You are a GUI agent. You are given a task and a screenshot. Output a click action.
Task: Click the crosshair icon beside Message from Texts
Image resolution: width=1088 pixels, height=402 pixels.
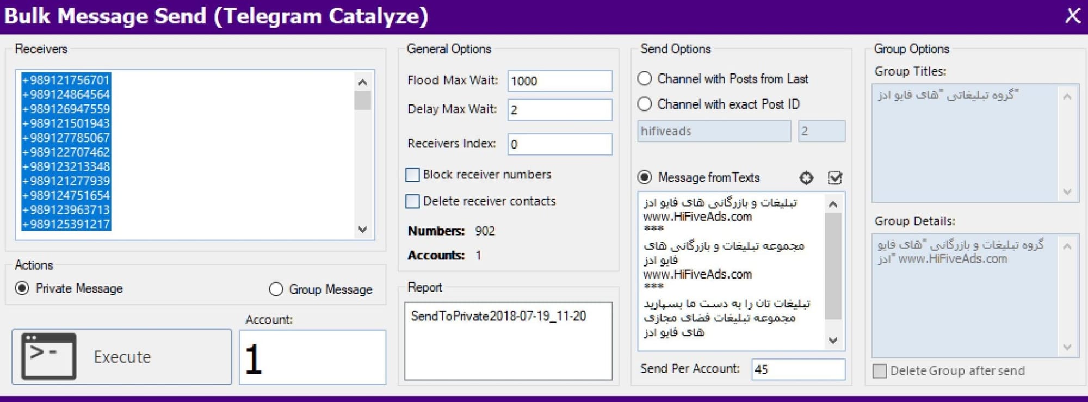pos(806,178)
